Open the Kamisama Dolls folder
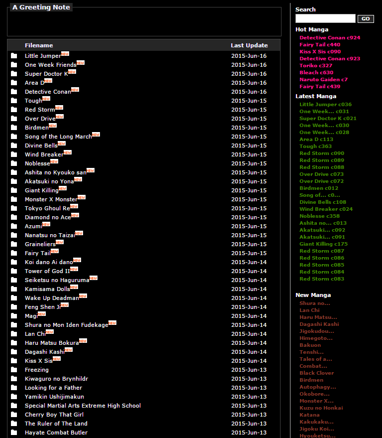This screenshot has width=382, height=438. (x=47, y=289)
